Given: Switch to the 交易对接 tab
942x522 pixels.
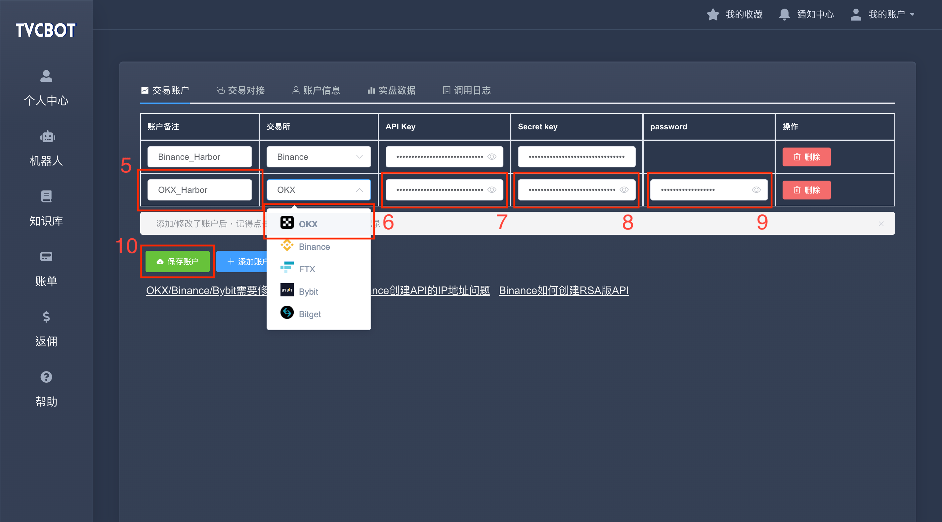Looking at the screenshot, I should (x=240, y=90).
